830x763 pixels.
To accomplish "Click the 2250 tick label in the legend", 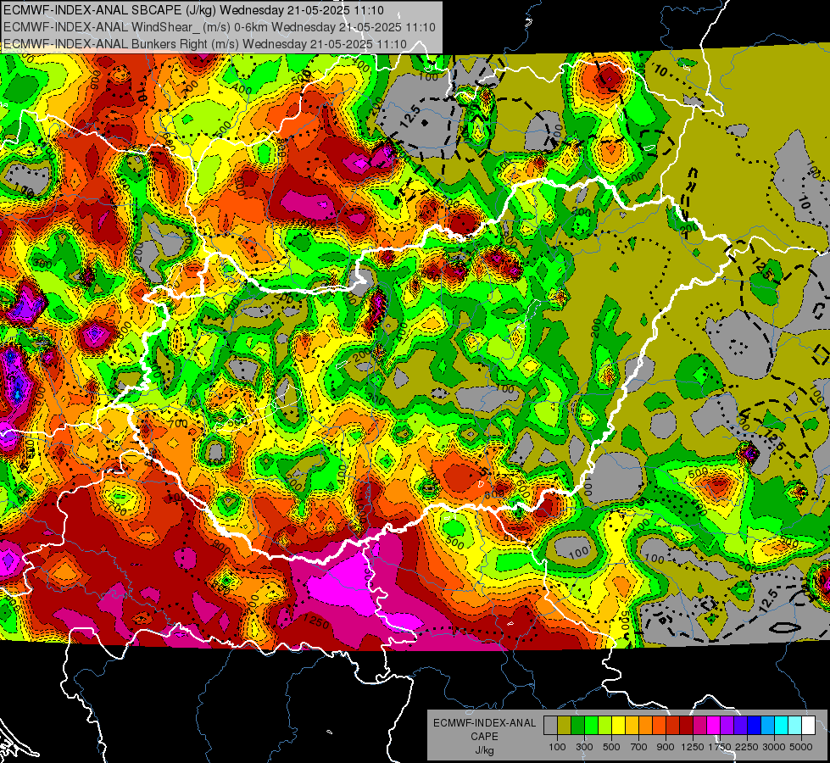I will 748,747.
